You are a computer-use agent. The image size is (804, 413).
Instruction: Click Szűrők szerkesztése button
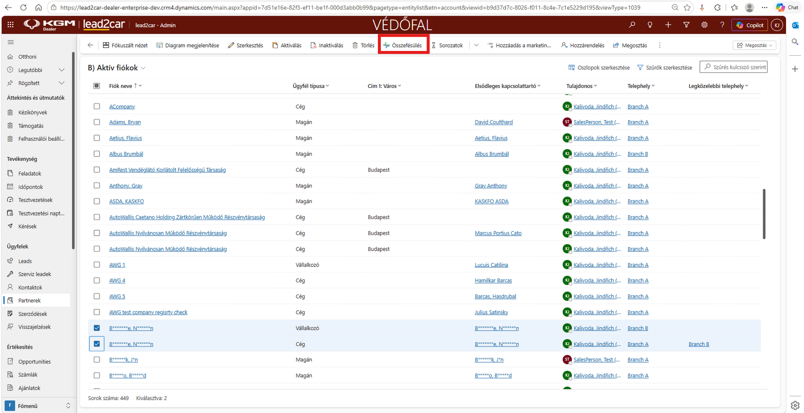coord(664,67)
